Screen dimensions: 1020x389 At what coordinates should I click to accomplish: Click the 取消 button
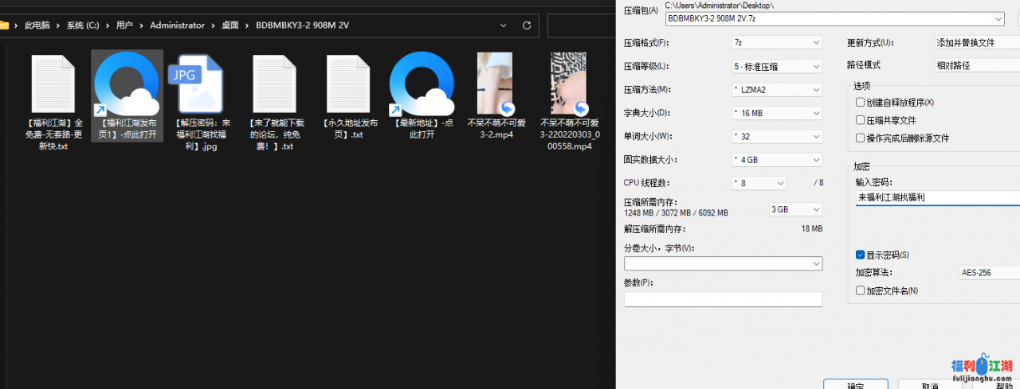(929, 385)
